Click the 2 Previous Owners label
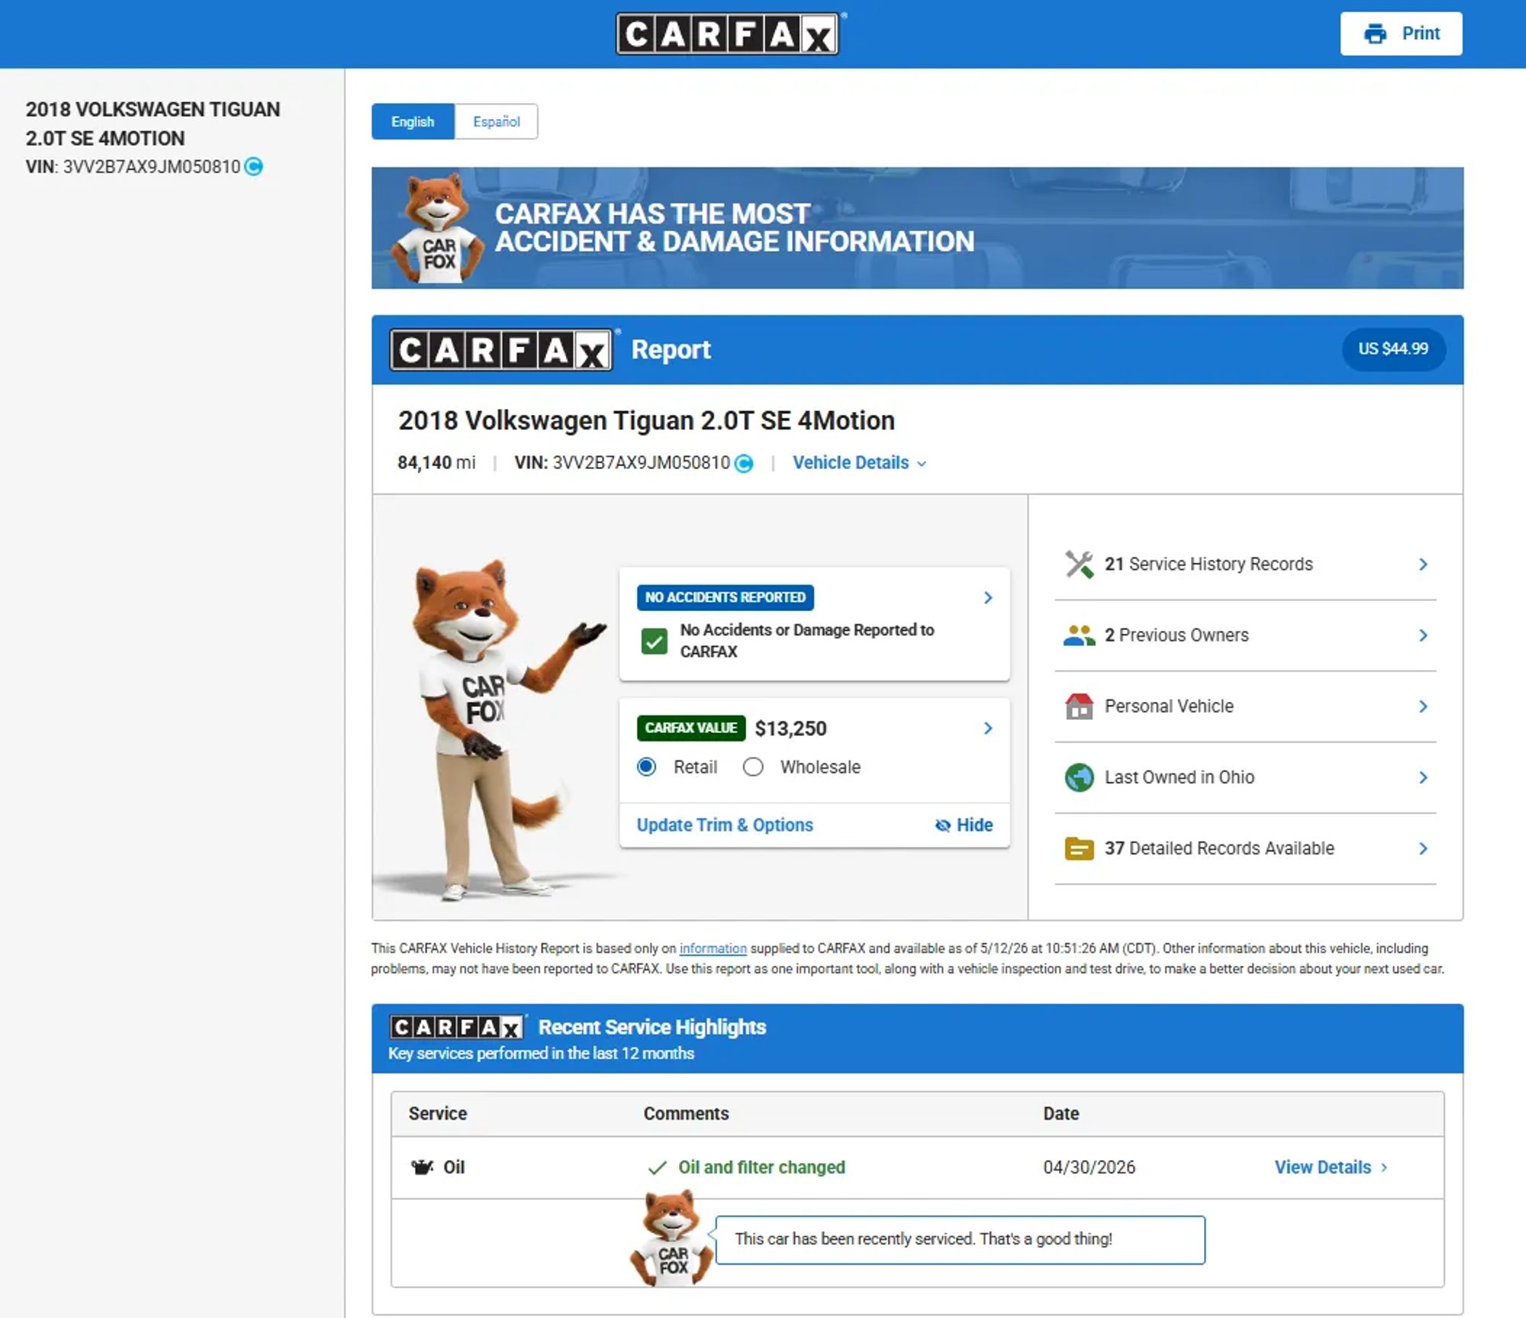 [x=1177, y=635]
